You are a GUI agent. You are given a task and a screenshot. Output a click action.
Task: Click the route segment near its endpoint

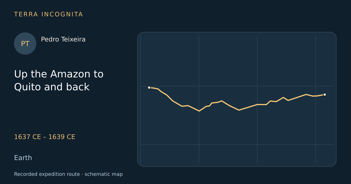click(319, 96)
